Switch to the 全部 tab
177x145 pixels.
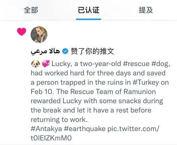31,10
